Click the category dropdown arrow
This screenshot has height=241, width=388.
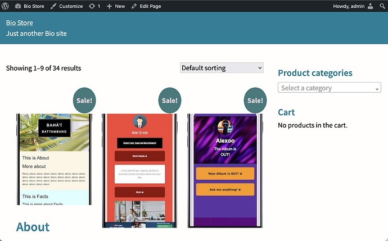[377, 89]
